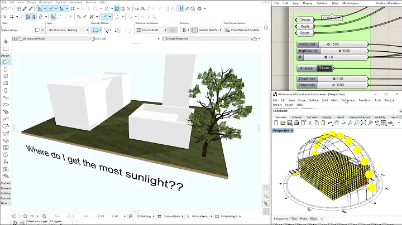
Task: Click the Cut scissors icon in Rhino toolbar
Action: 310,123
